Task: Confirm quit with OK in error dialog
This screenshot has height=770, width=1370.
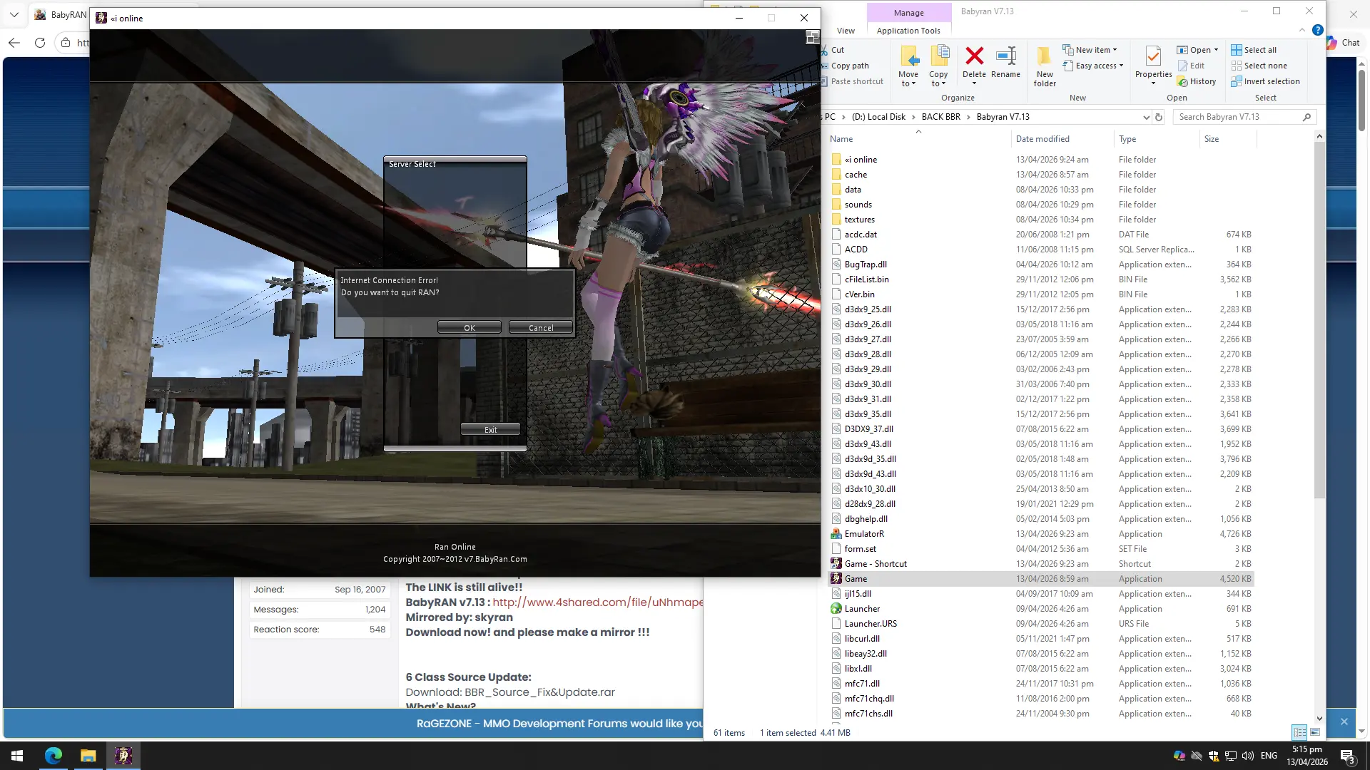Action: 469,327
